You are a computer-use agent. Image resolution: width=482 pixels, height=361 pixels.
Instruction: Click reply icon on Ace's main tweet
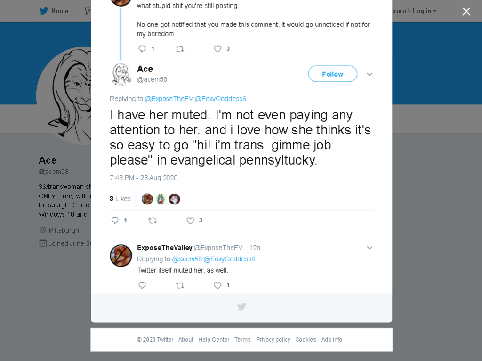(115, 220)
